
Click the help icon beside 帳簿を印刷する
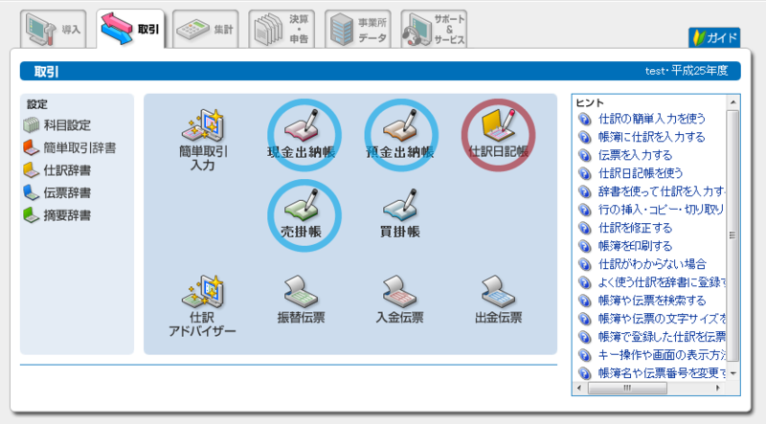(584, 246)
